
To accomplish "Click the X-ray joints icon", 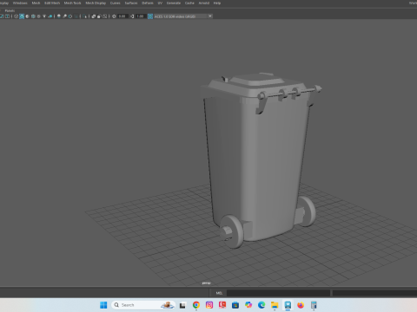I will pyautogui.click(x=105, y=16).
